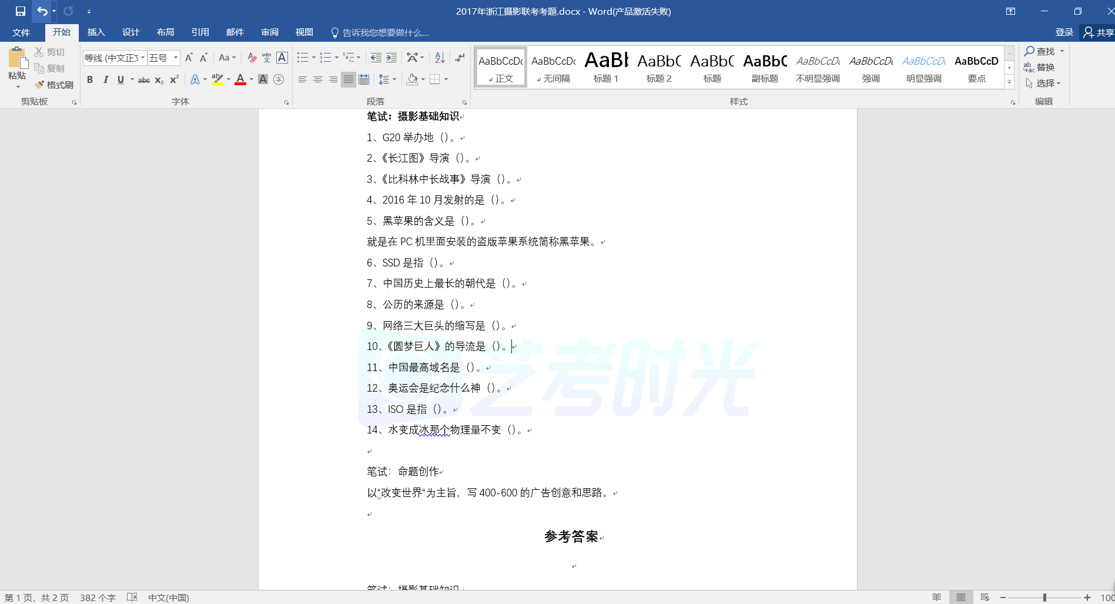Open the font size 五号 dropdown
This screenshot has width=1115, height=604.
pyautogui.click(x=175, y=58)
